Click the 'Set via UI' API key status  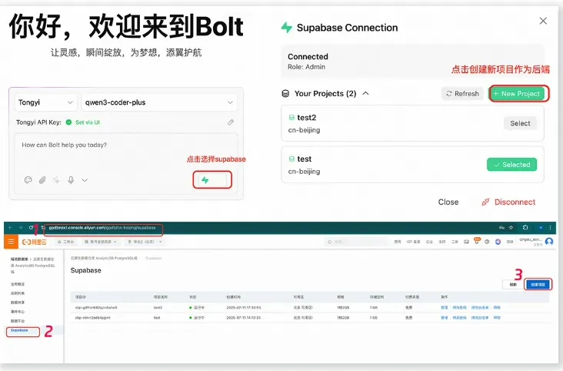88,122
